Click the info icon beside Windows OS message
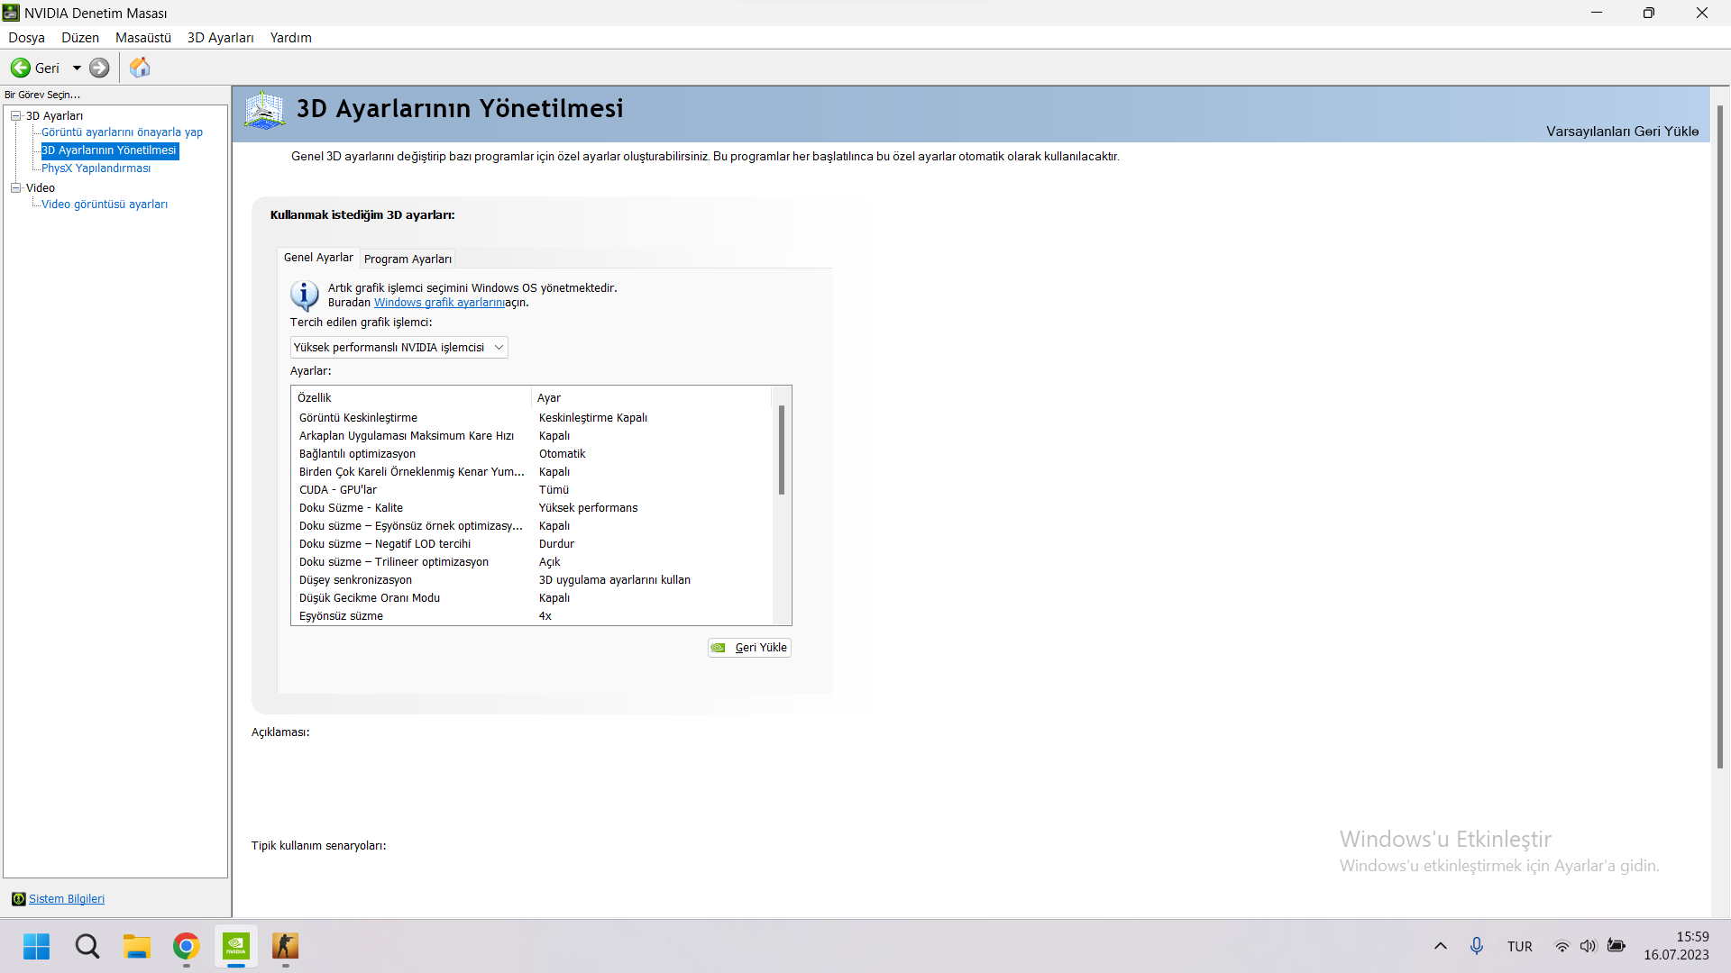The image size is (1731, 973). coord(305,295)
